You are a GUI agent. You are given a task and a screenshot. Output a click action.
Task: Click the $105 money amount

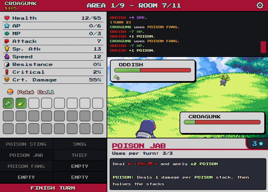click(11, 8)
